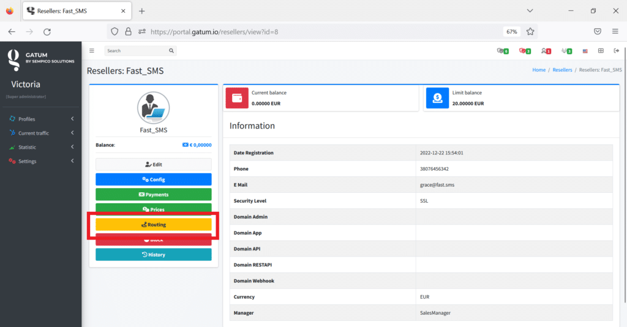Toggle the sidebar hamburger menu

click(92, 51)
